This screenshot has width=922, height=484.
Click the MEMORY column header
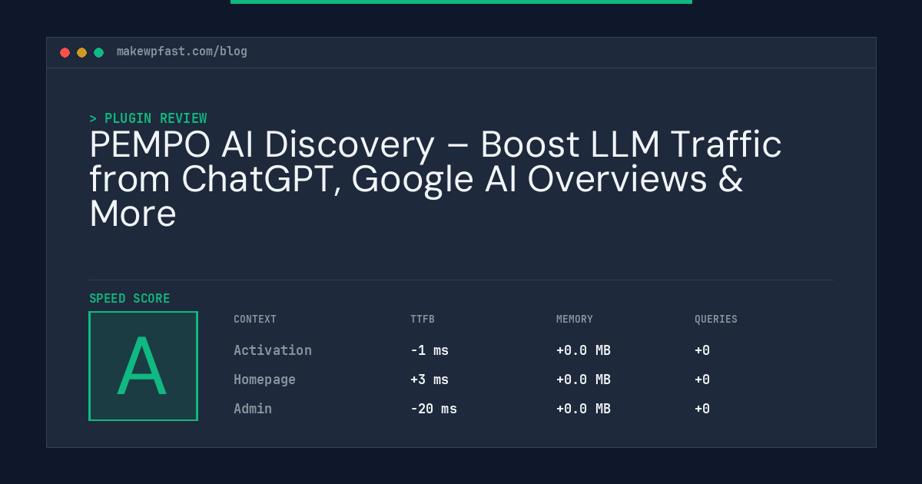575,320
